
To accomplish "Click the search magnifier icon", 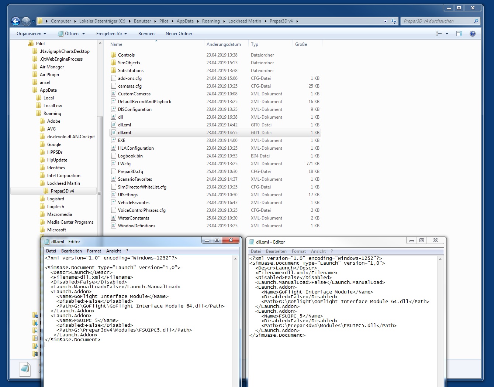I will point(476,21).
